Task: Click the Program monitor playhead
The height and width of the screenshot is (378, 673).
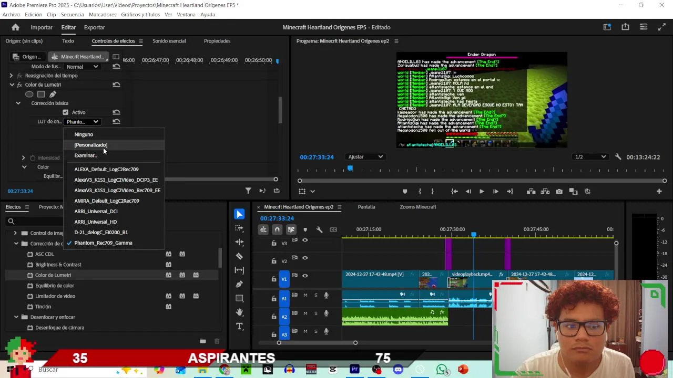Action: pos(350,169)
